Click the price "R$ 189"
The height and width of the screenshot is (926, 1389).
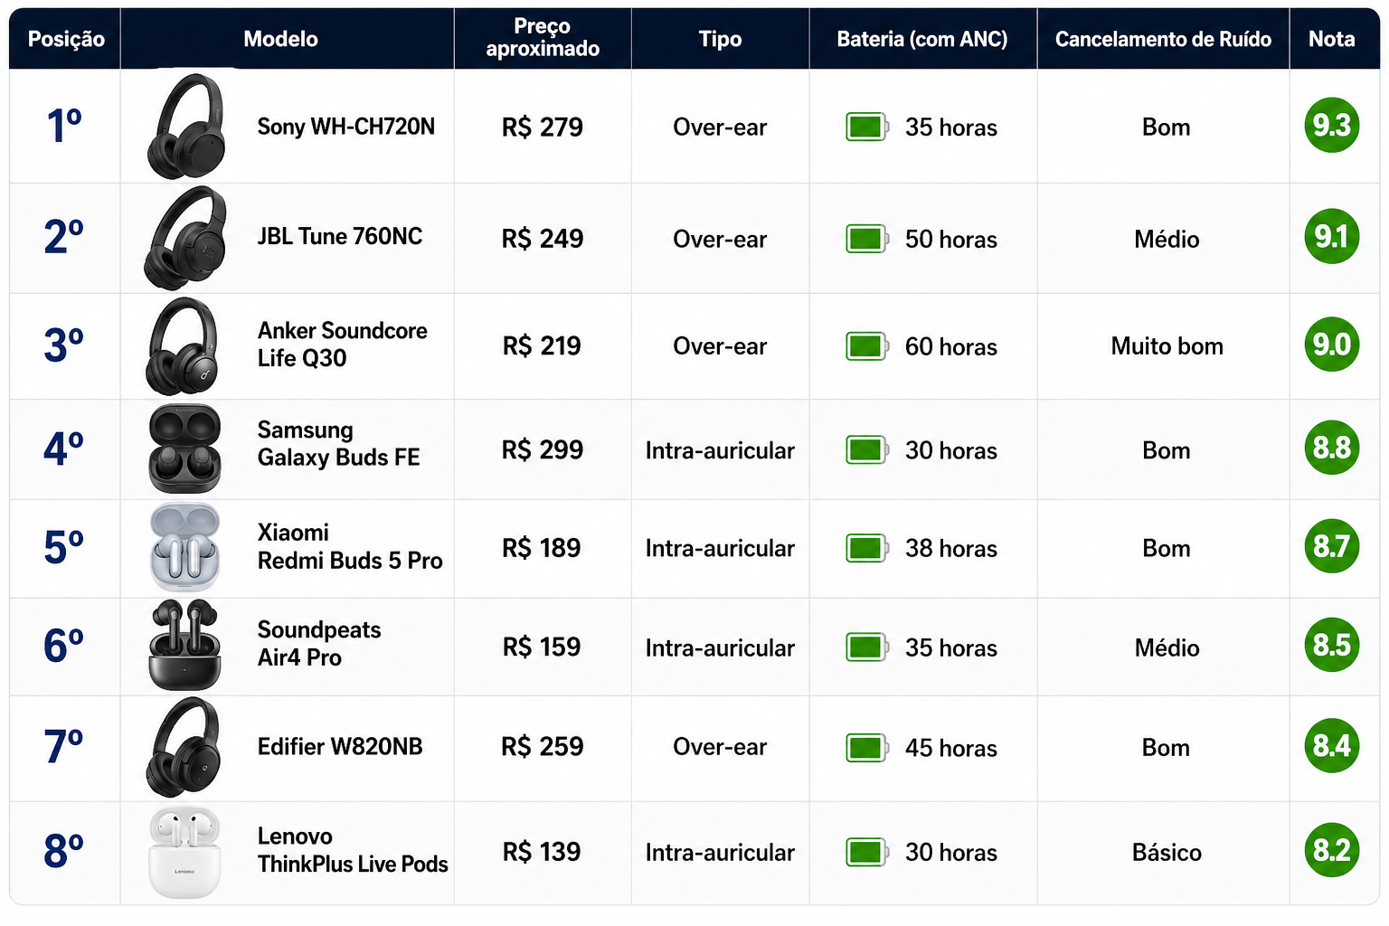tap(542, 548)
